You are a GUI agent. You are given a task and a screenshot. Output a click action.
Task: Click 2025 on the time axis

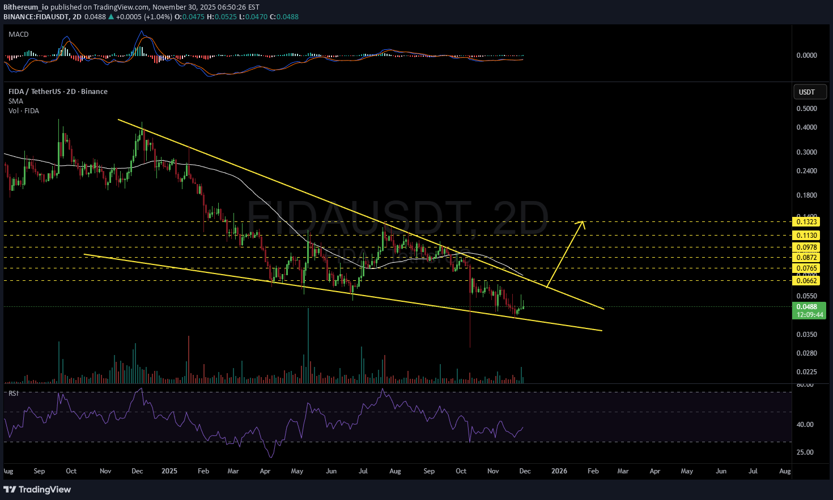169,471
